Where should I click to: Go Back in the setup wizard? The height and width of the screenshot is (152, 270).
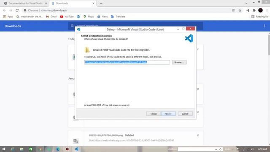(x=154, y=114)
